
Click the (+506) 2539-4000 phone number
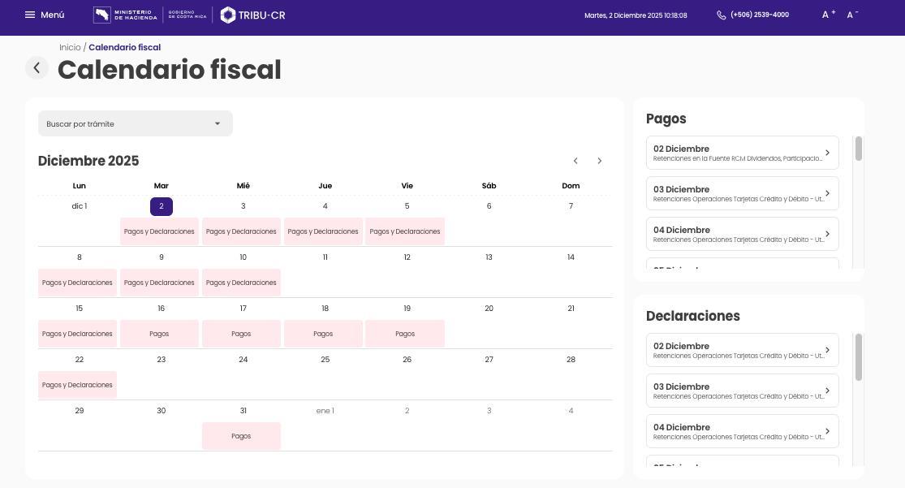tap(759, 15)
